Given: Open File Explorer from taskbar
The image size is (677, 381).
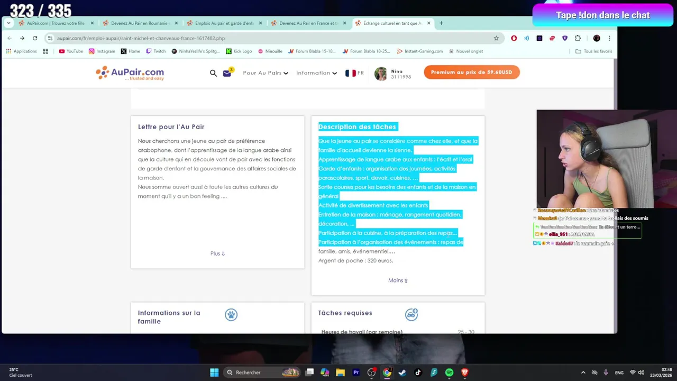Looking at the screenshot, I should [x=340, y=373].
